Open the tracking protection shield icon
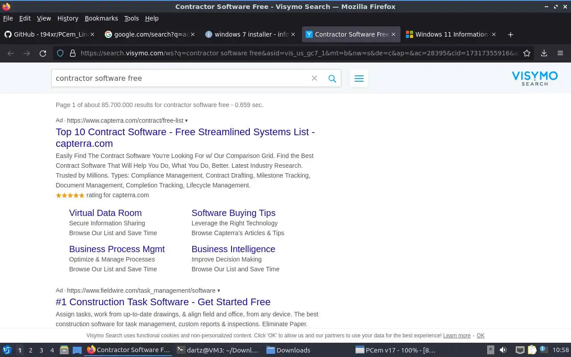571x357 pixels. [60, 53]
